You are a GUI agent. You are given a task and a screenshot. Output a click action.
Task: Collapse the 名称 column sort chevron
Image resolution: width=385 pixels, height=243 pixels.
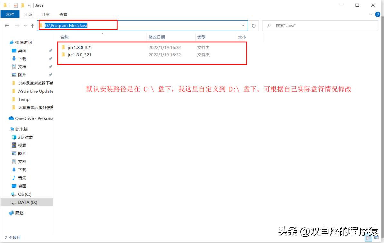102,34
